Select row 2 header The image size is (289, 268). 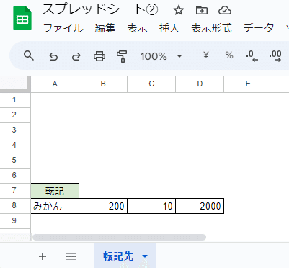pos(15,115)
